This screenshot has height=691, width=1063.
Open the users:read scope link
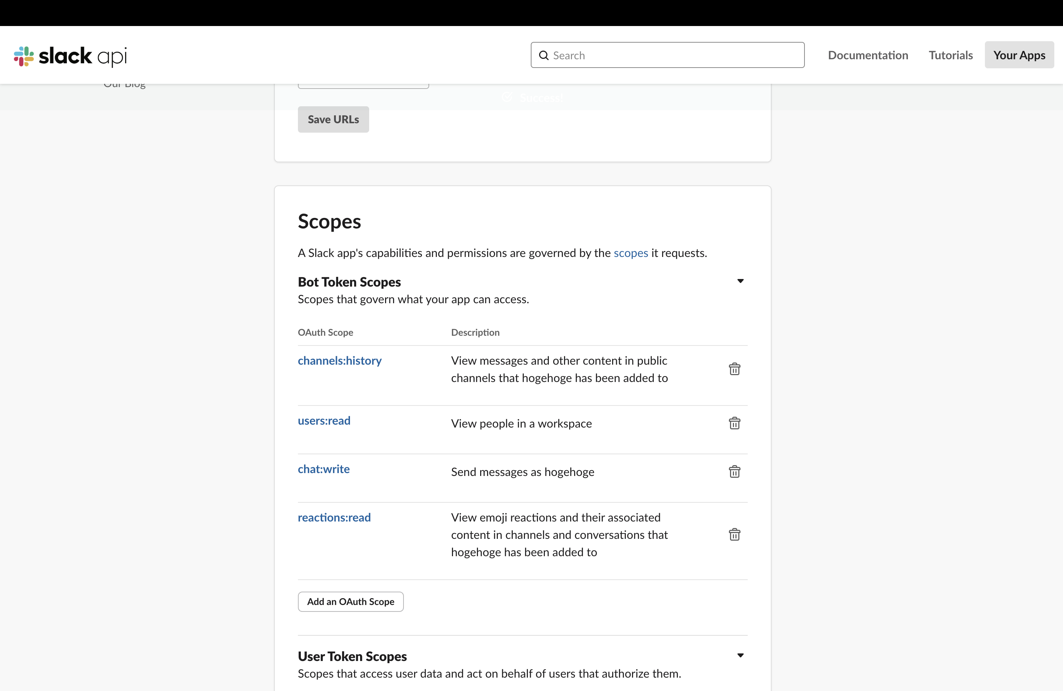(x=324, y=420)
